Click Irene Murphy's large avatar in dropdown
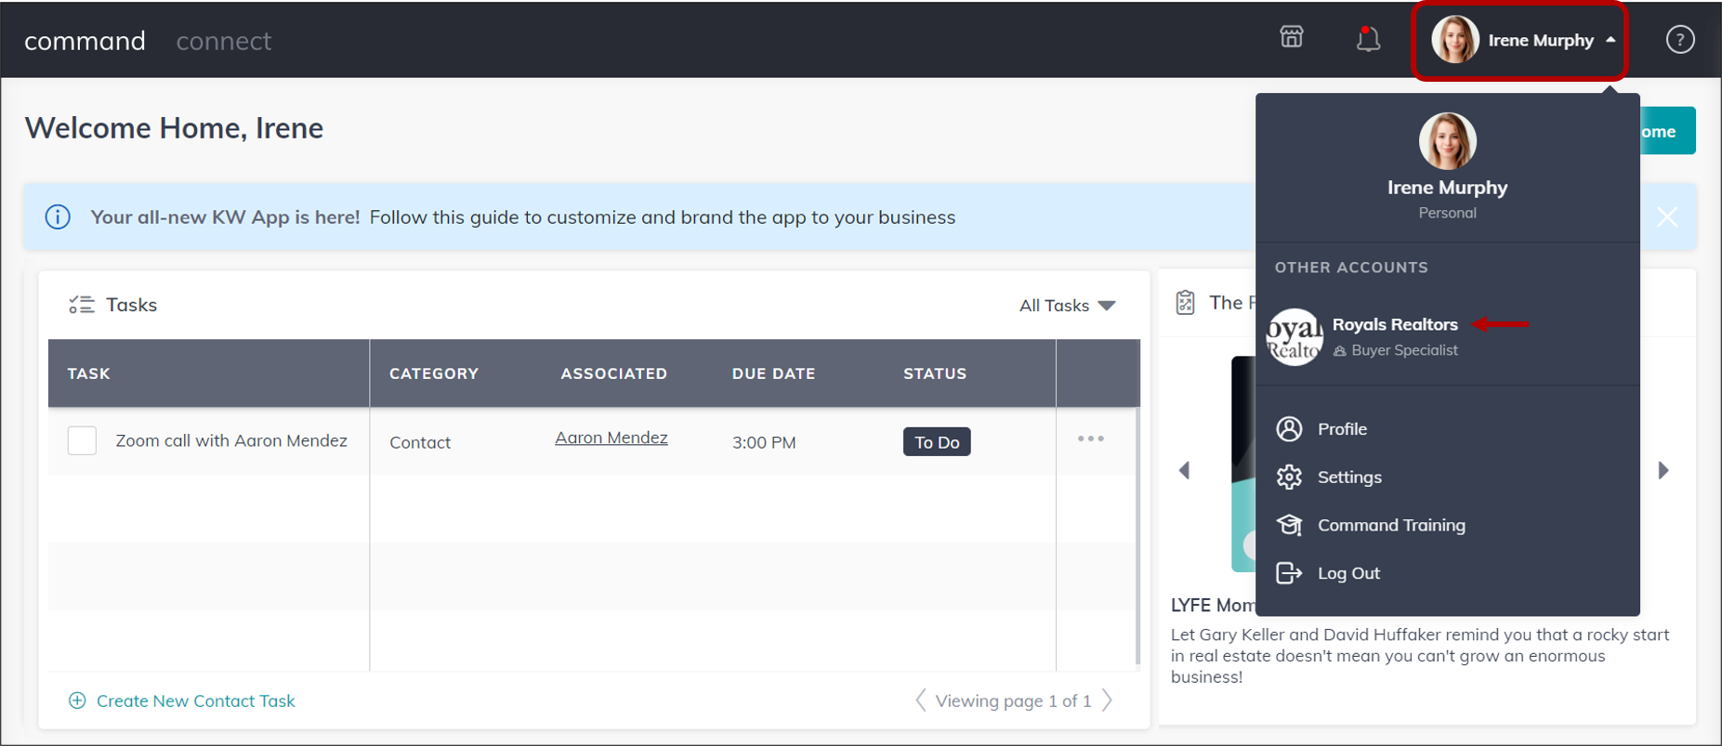This screenshot has width=1722, height=746. coord(1447,141)
